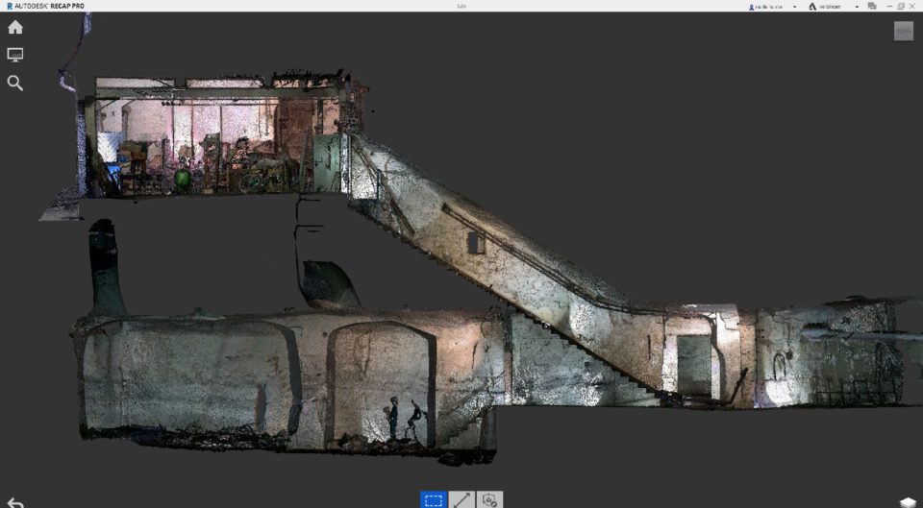This screenshot has height=508, width=923.
Task: Expand the user account dropdown arrow
Action: 795,7
